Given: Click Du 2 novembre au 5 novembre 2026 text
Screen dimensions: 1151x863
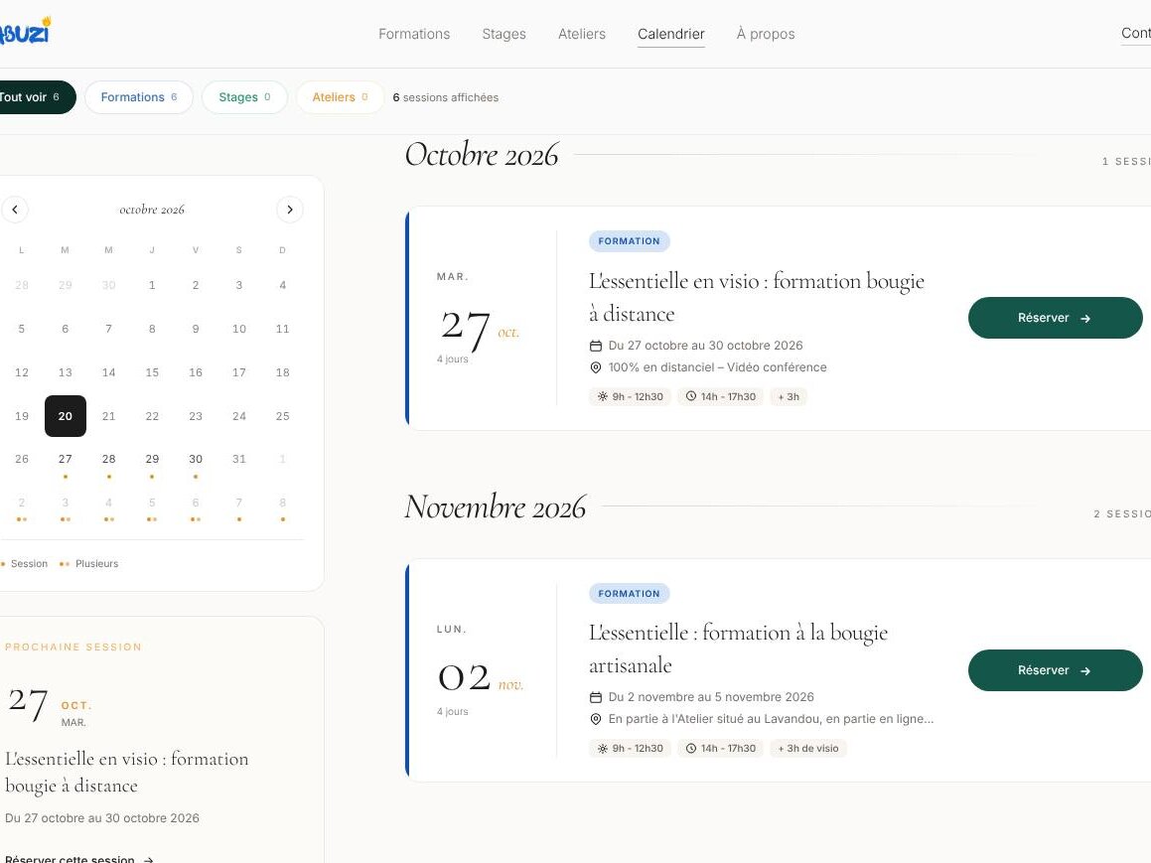Looking at the screenshot, I should [x=711, y=697].
